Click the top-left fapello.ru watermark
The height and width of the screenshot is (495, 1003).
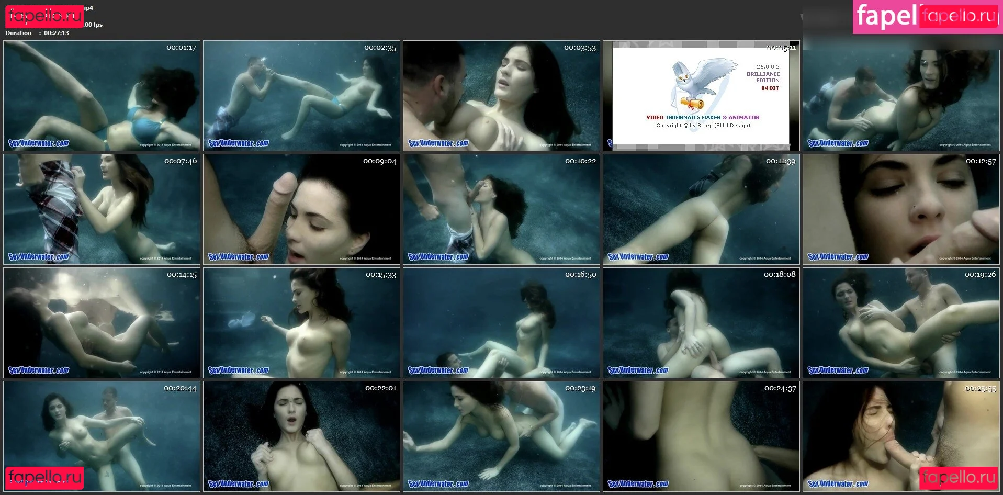tap(44, 16)
